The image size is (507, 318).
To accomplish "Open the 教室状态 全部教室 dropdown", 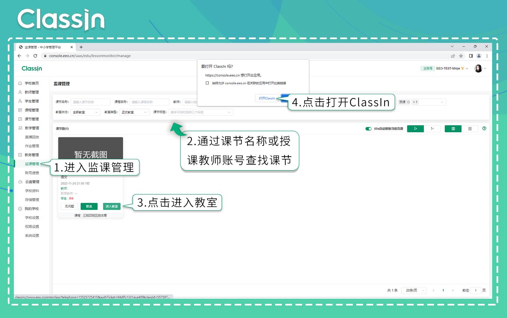I will 86,112.
